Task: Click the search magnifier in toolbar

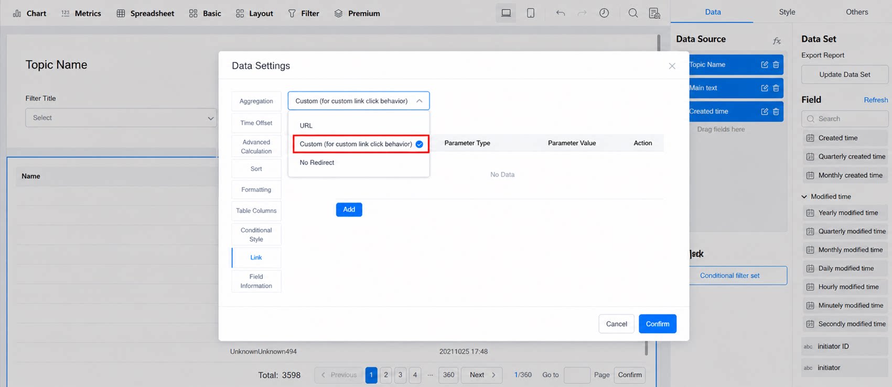Action: point(633,13)
